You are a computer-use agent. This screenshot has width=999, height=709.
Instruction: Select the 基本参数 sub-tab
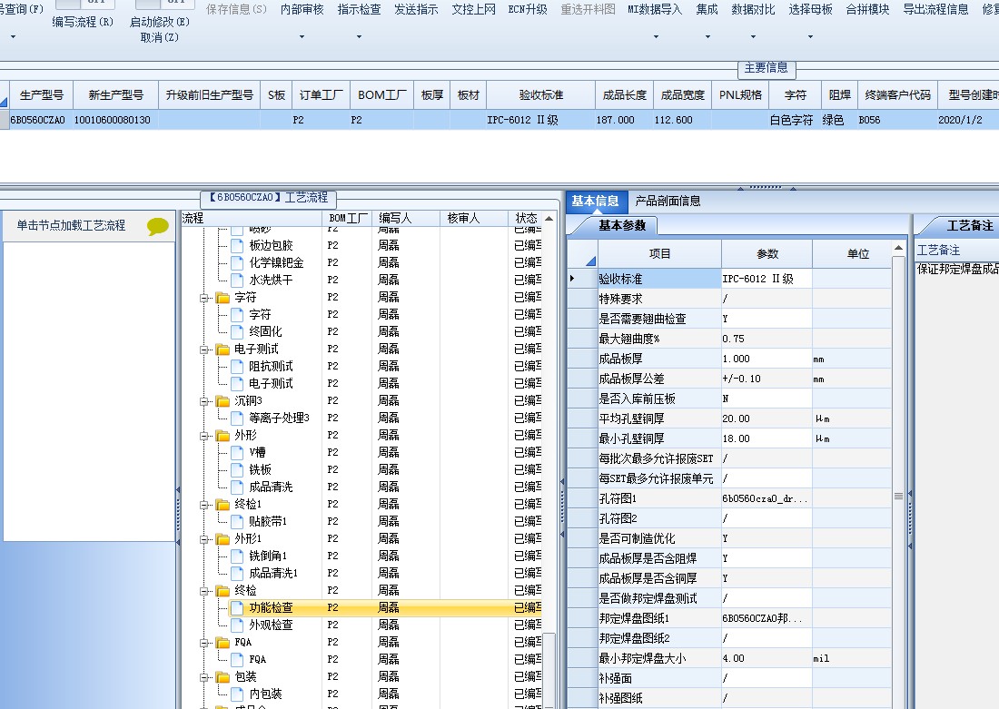(622, 225)
